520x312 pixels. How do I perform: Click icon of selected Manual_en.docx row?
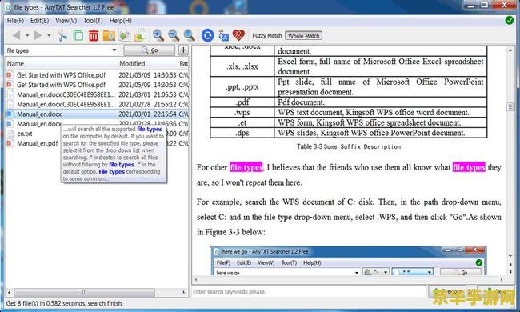[x=10, y=114]
